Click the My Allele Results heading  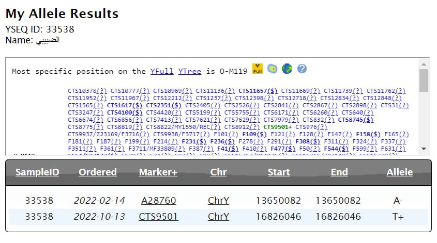point(62,13)
